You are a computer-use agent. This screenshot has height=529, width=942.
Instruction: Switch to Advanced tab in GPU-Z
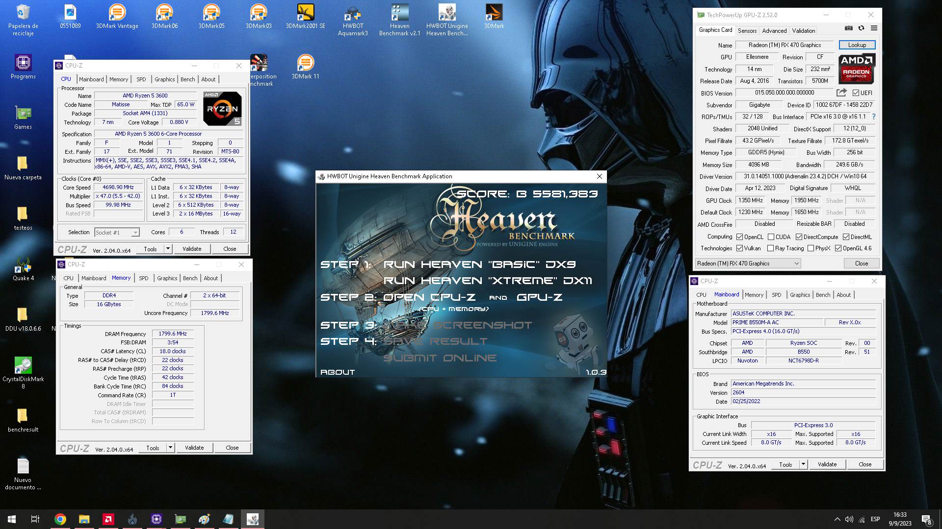pos(774,30)
